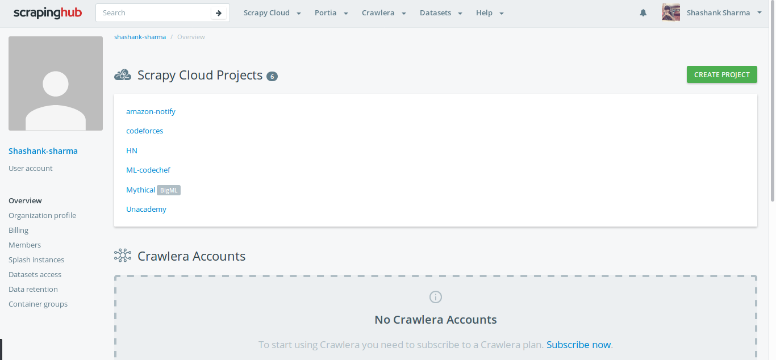Expand the Datasets dropdown menu
776x360 pixels.
coord(441,12)
